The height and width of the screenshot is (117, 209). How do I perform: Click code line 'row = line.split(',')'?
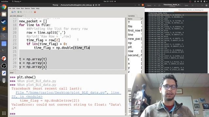tap(46, 32)
